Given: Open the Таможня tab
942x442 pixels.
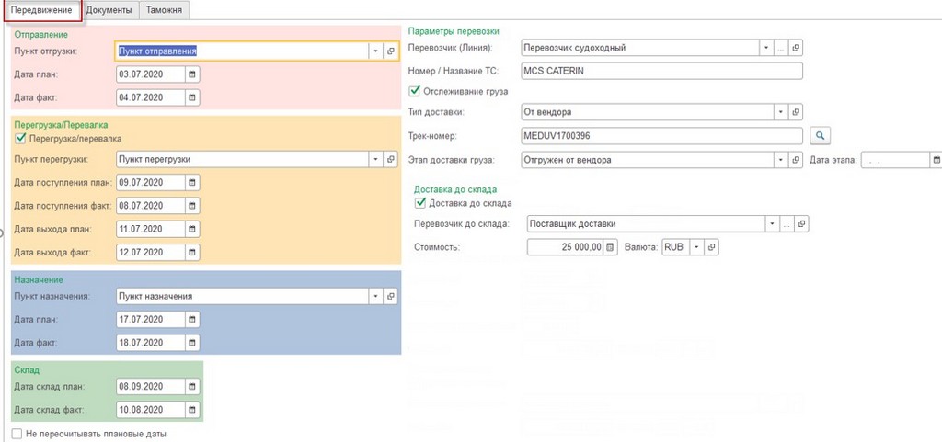Looking at the screenshot, I should click(166, 10).
